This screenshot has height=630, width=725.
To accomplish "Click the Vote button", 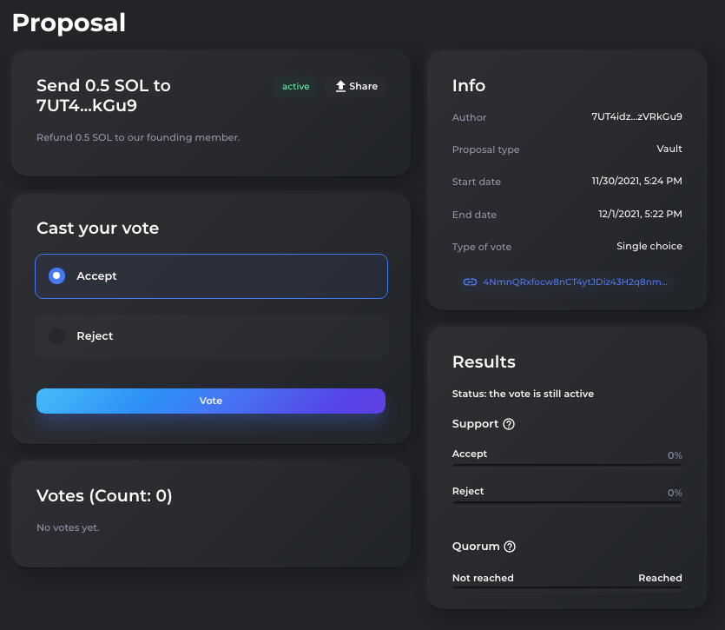I will pos(211,401).
